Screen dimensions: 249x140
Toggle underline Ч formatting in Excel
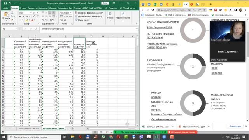click(x=27, y=16)
